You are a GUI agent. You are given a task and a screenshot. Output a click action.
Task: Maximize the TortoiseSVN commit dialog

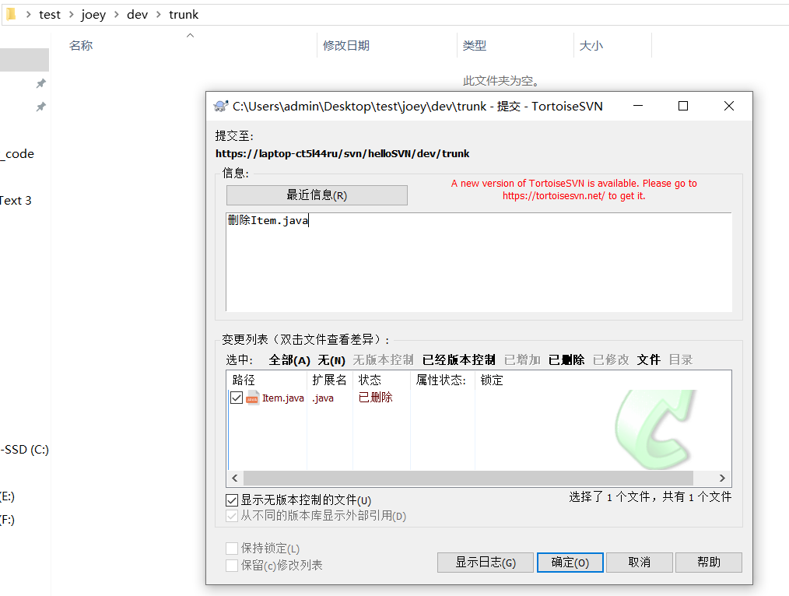click(x=683, y=106)
